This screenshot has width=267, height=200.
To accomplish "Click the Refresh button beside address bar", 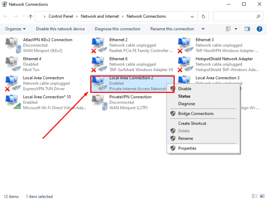I will (x=203, y=16).
